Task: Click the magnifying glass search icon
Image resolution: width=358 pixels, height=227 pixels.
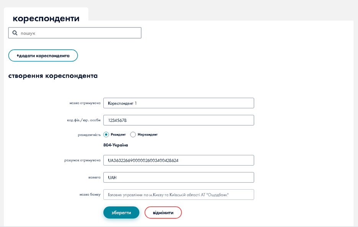Action: 15,33
